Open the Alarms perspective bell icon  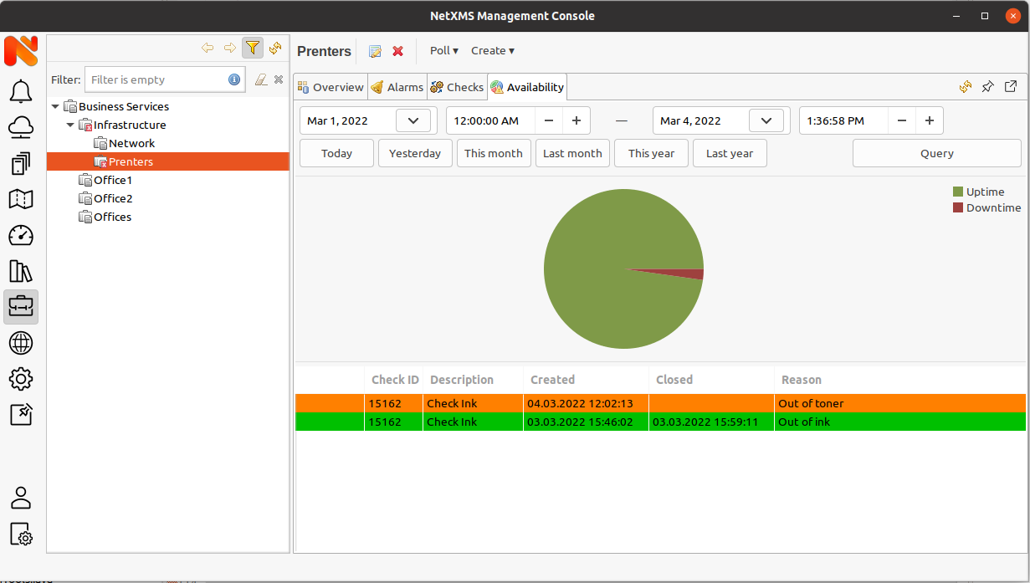pyautogui.click(x=21, y=90)
